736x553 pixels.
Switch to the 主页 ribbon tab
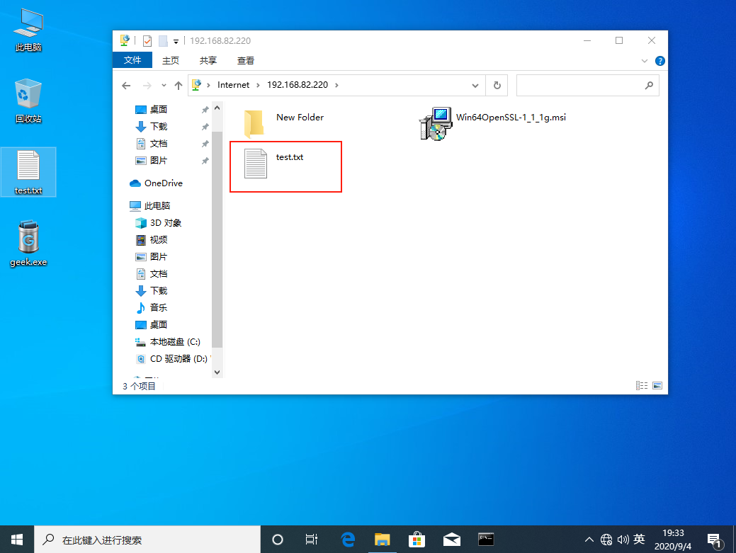pyautogui.click(x=171, y=60)
